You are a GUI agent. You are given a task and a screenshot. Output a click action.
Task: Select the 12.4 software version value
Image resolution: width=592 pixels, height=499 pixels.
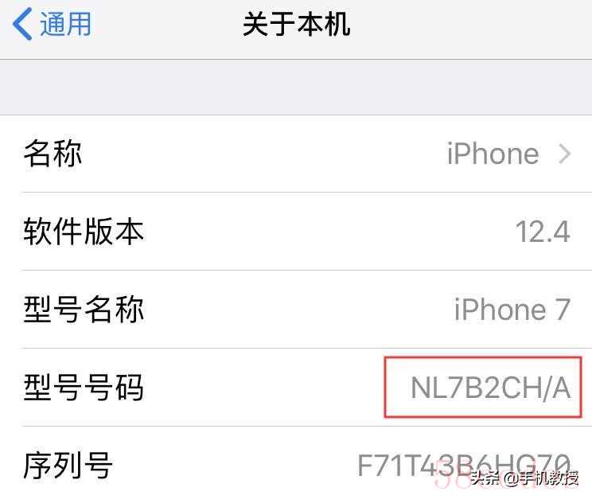543,232
